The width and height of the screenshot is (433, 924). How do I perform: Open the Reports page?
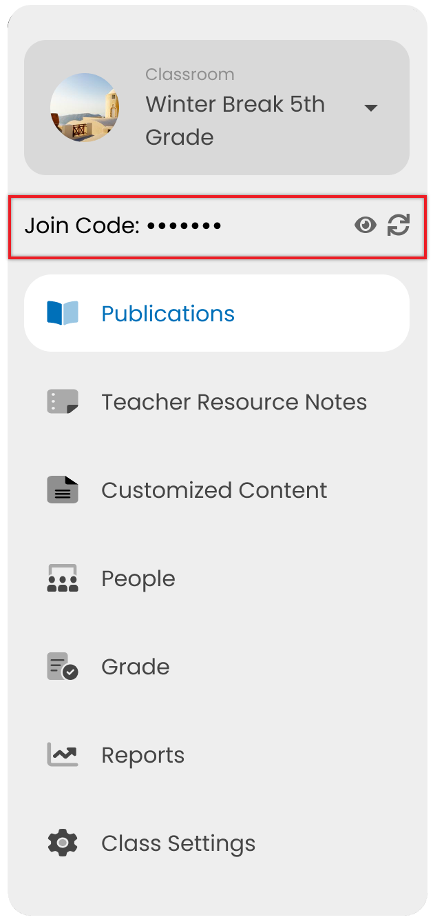coord(142,754)
